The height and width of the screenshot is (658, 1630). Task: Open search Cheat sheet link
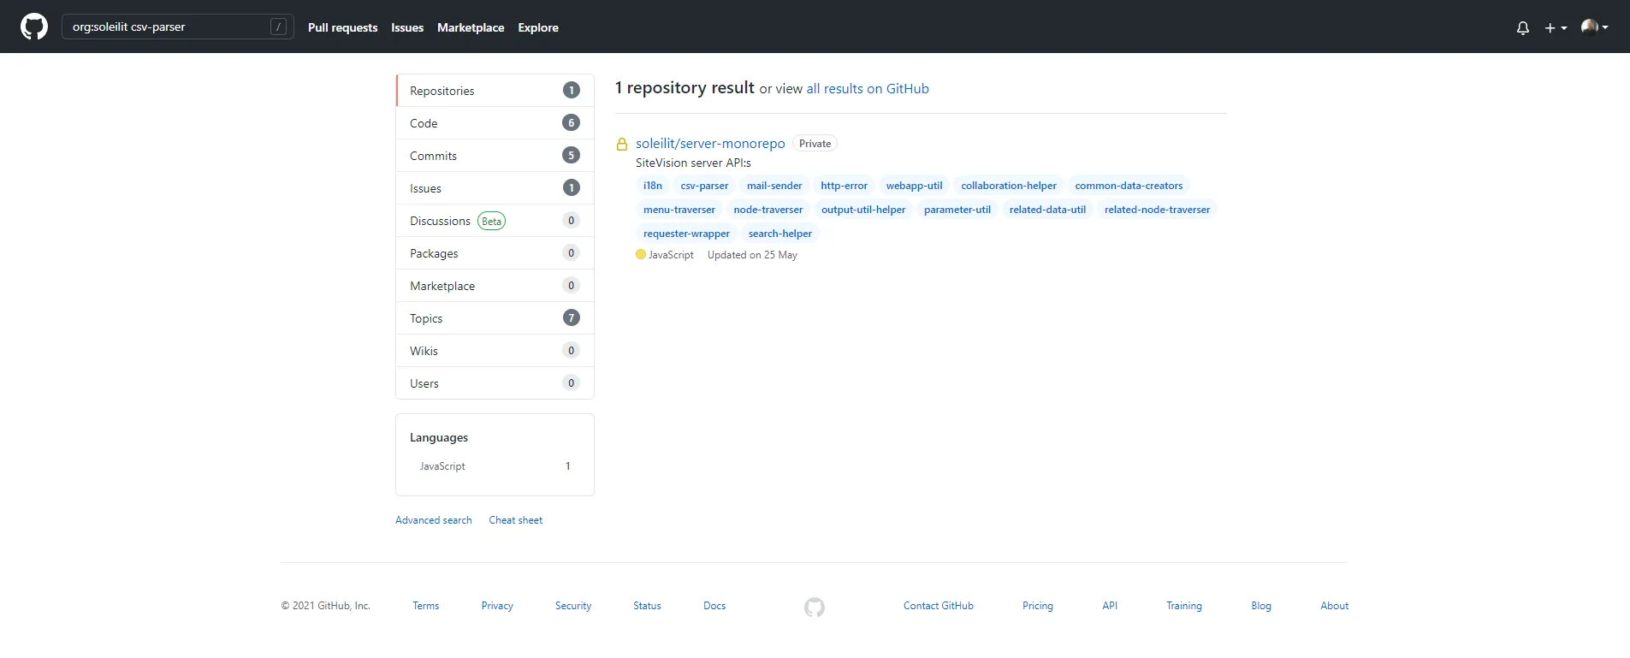coord(516,520)
